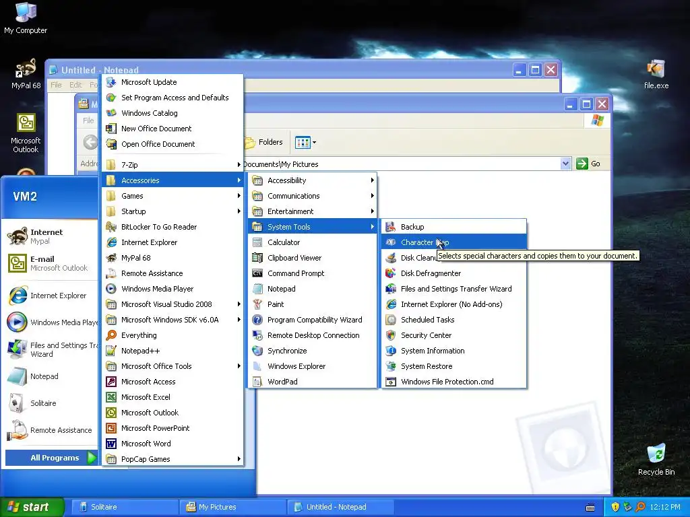Image resolution: width=690 pixels, height=517 pixels.
Task: Click the Microsoft Update icon
Action: [x=111, y=82]
